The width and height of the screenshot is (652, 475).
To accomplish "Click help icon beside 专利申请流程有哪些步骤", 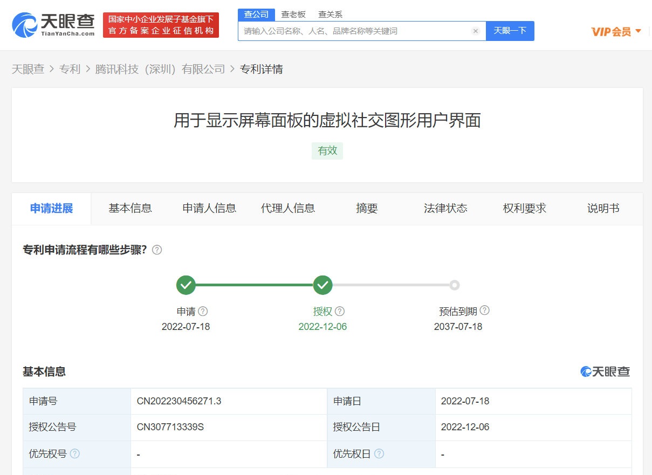I will 157,250.
